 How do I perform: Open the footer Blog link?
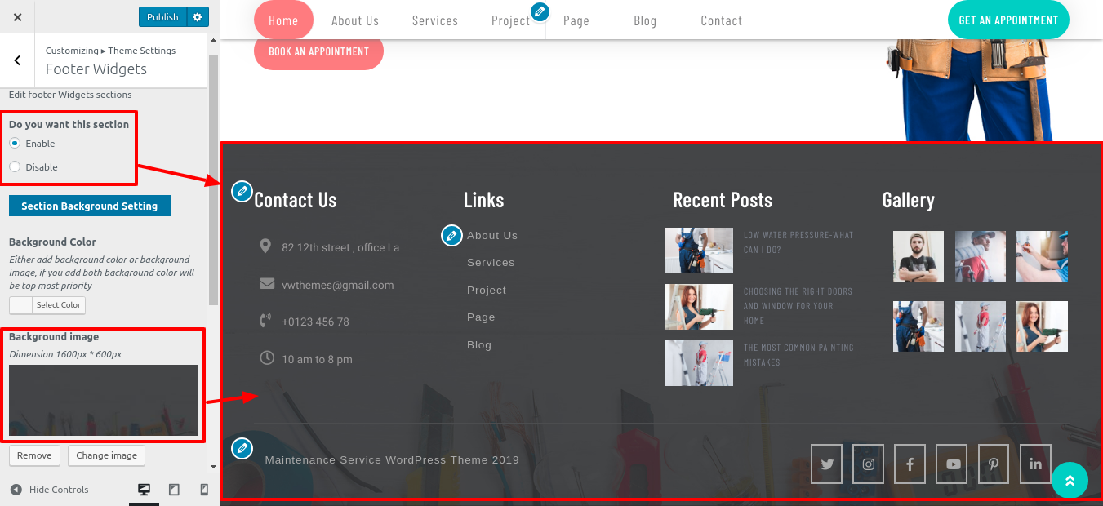coord(479,345)
